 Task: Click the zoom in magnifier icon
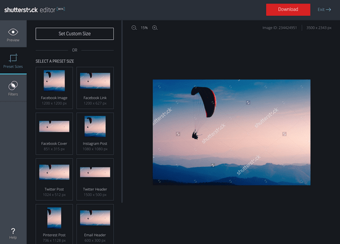tap(155, 27)
